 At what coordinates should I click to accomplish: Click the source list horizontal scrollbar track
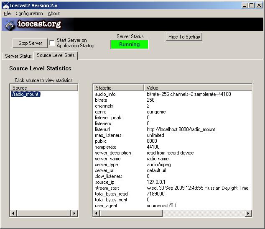[x=43, y=213]
